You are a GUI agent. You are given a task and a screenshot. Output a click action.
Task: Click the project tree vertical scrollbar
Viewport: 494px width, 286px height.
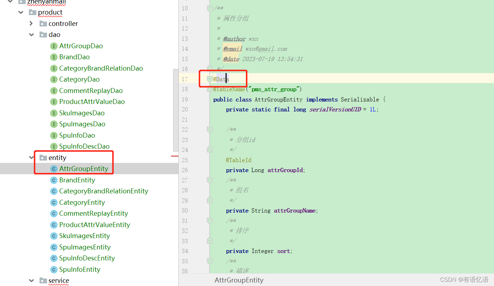click(176, 110)
